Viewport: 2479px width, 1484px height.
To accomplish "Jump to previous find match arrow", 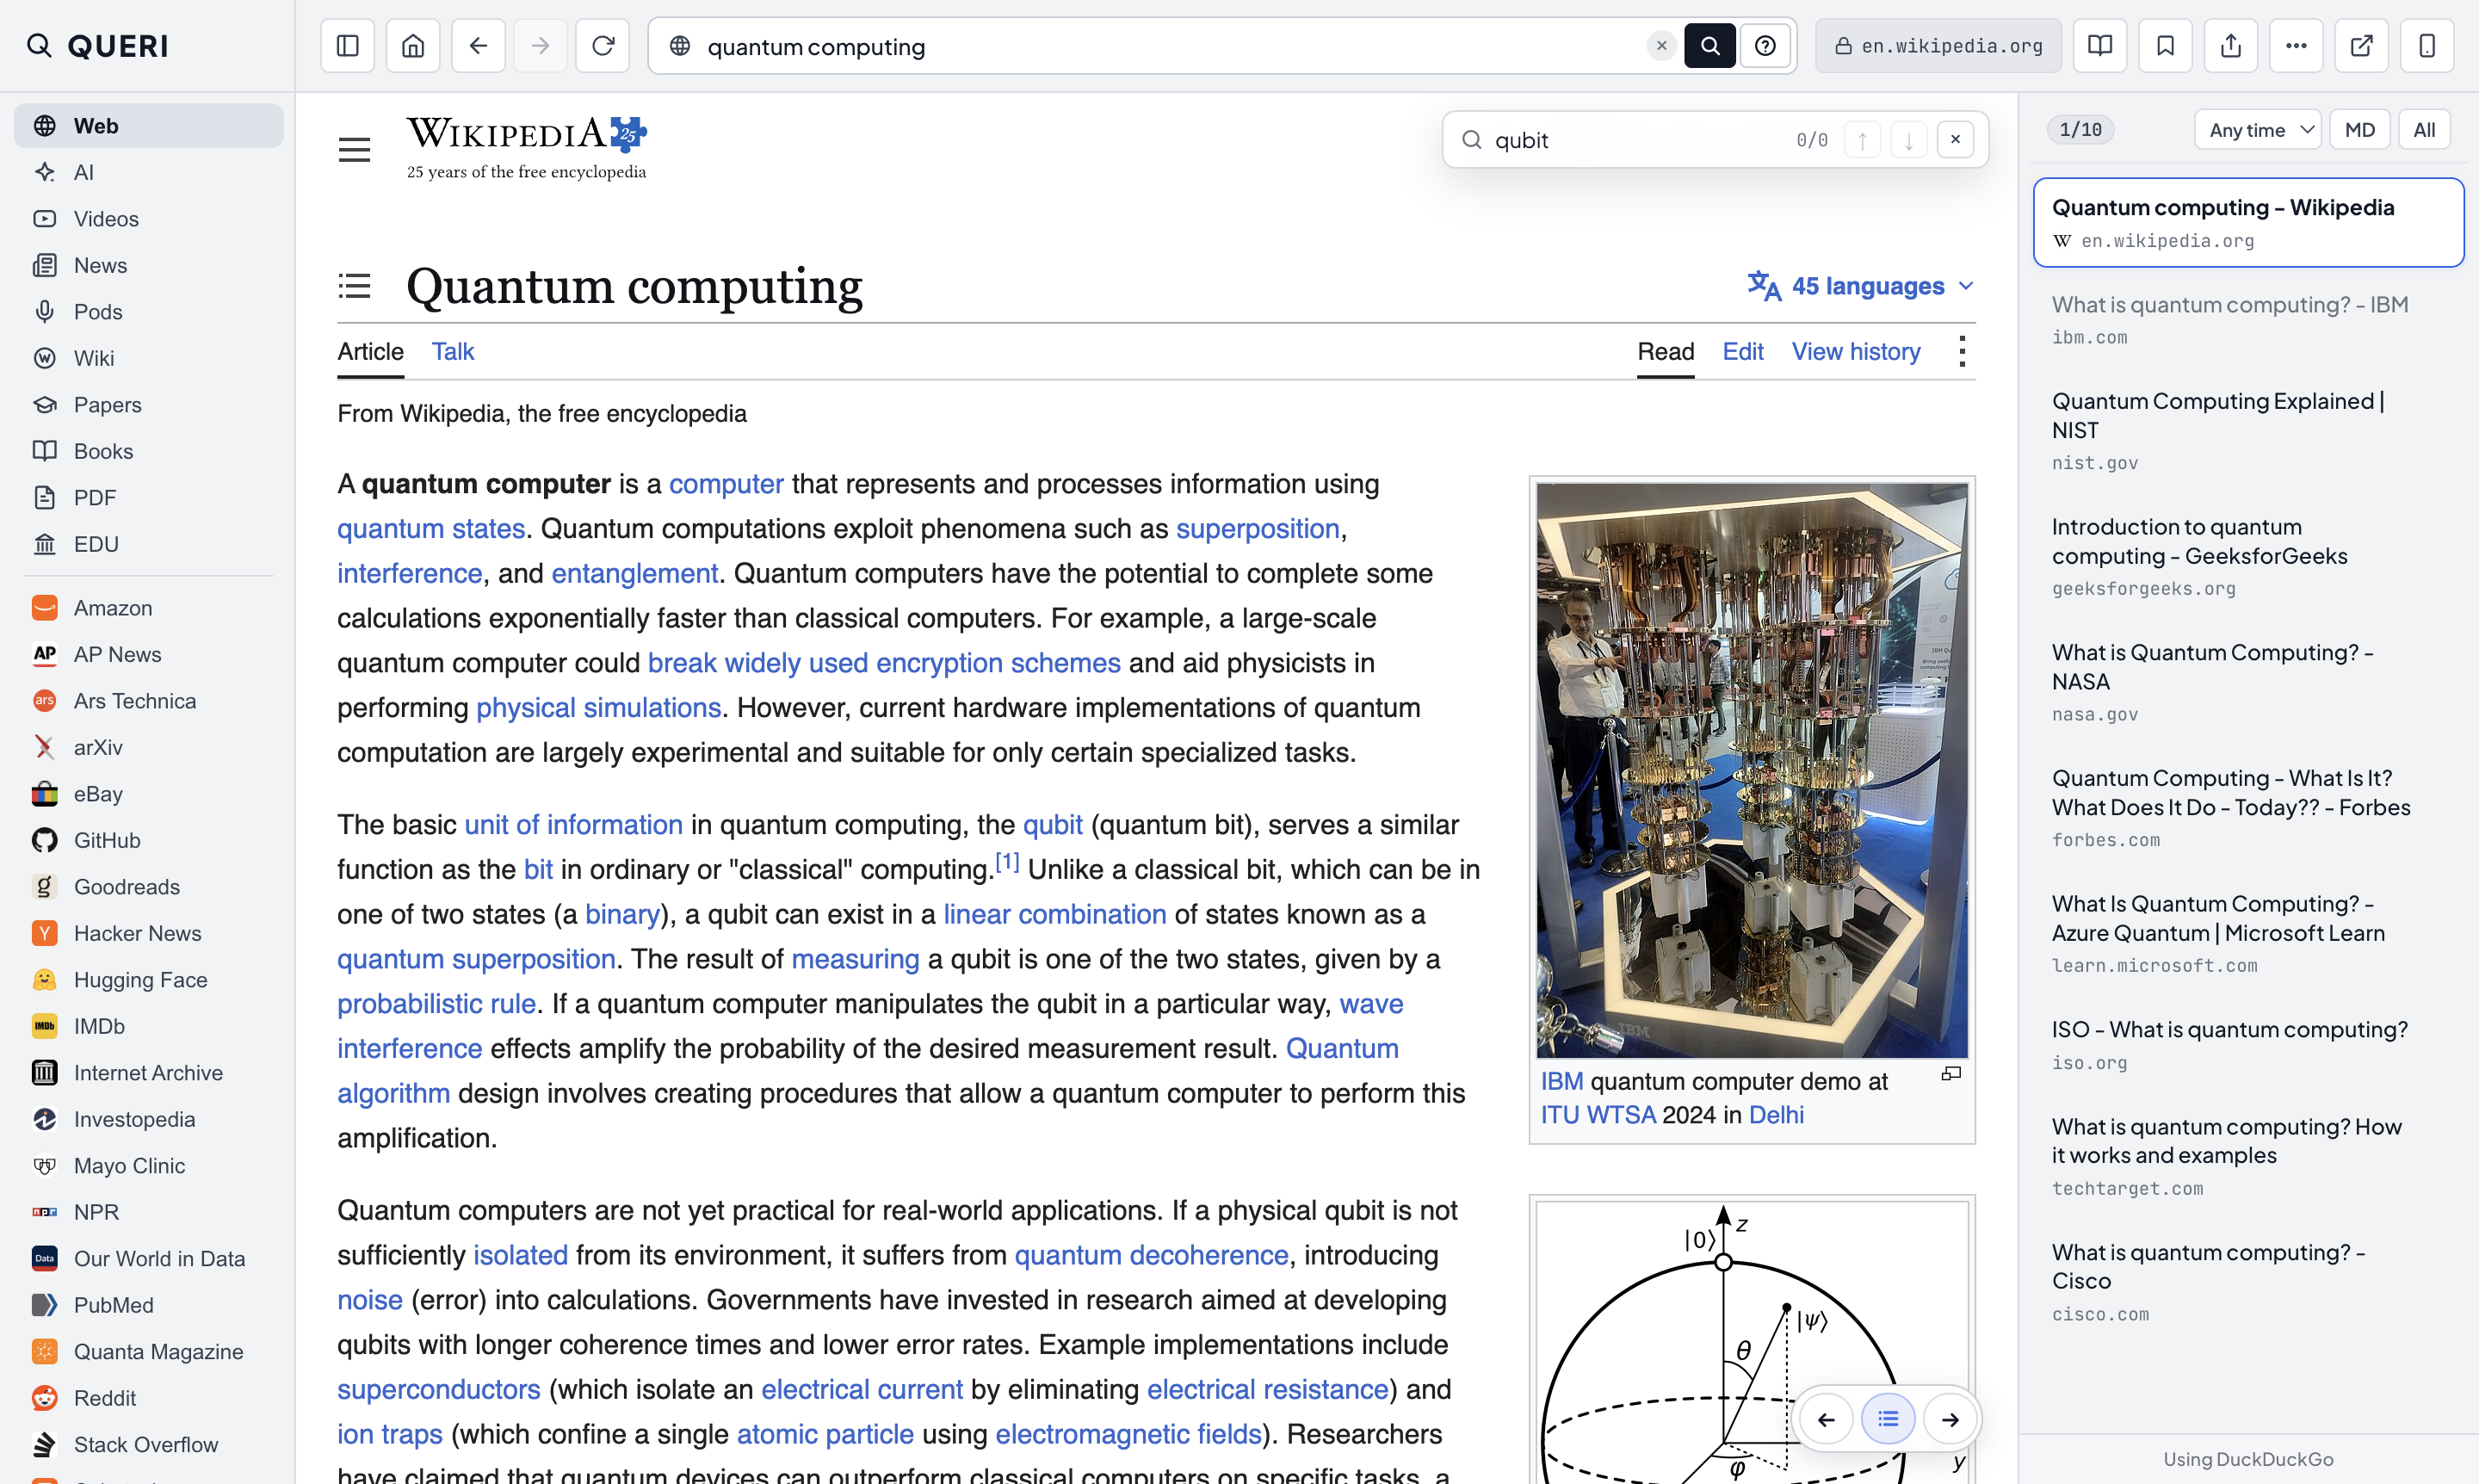I will pos(1862,140).
